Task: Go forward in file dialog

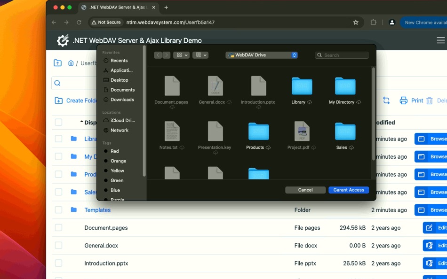Action: [167, 55]
